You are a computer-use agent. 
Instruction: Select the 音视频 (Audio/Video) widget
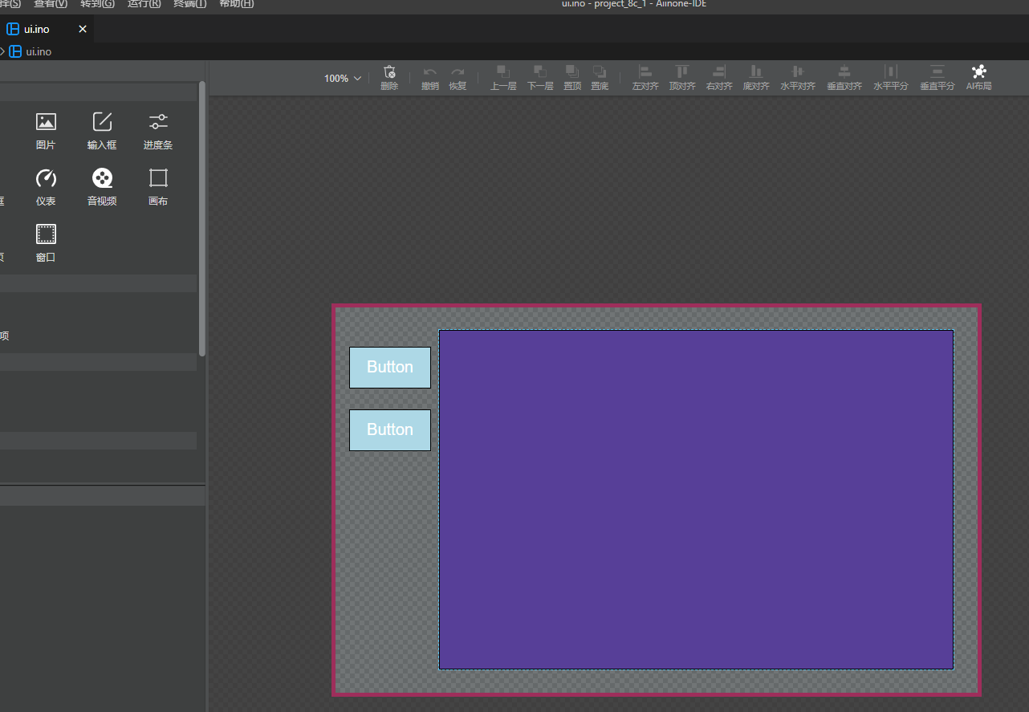pos(102,179)
